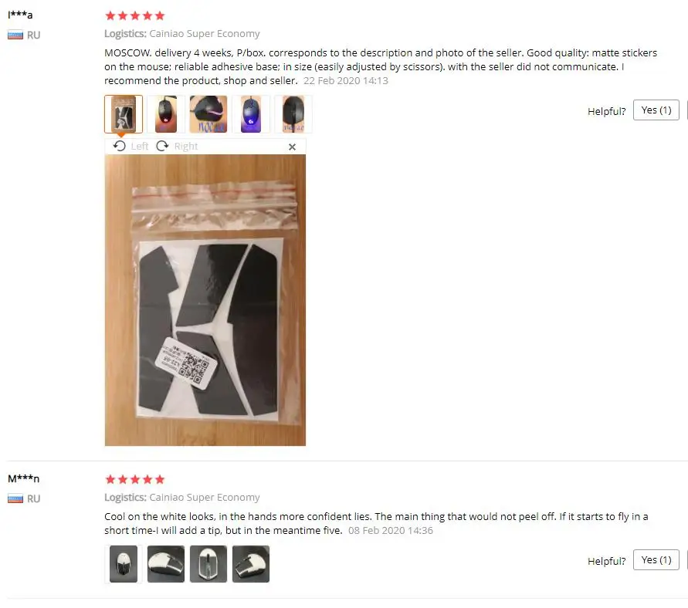Open M***n's second white mouse thumbnail

point(166,564)
